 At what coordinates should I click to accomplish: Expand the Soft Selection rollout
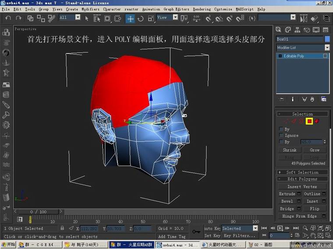(302, 172)
